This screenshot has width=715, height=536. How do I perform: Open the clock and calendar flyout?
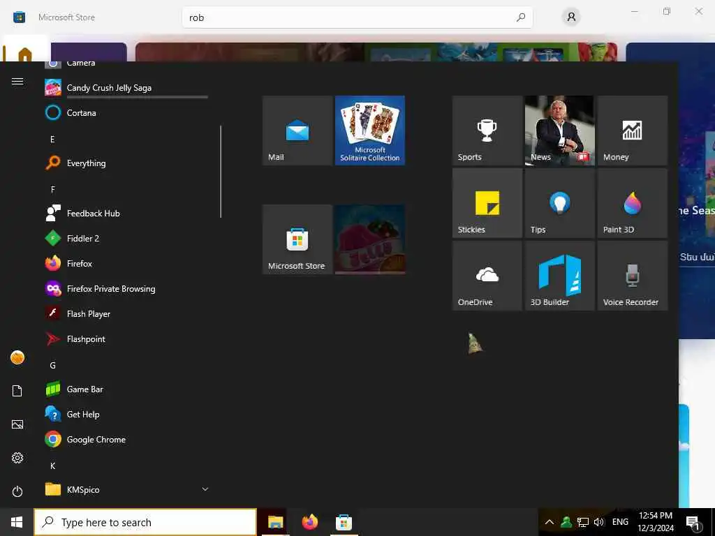click(656, 522)
